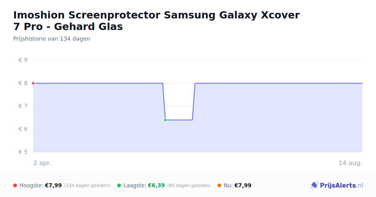
Task: Click the € 7 axis label
Action: pyautogui.click(x=23, y=106)
